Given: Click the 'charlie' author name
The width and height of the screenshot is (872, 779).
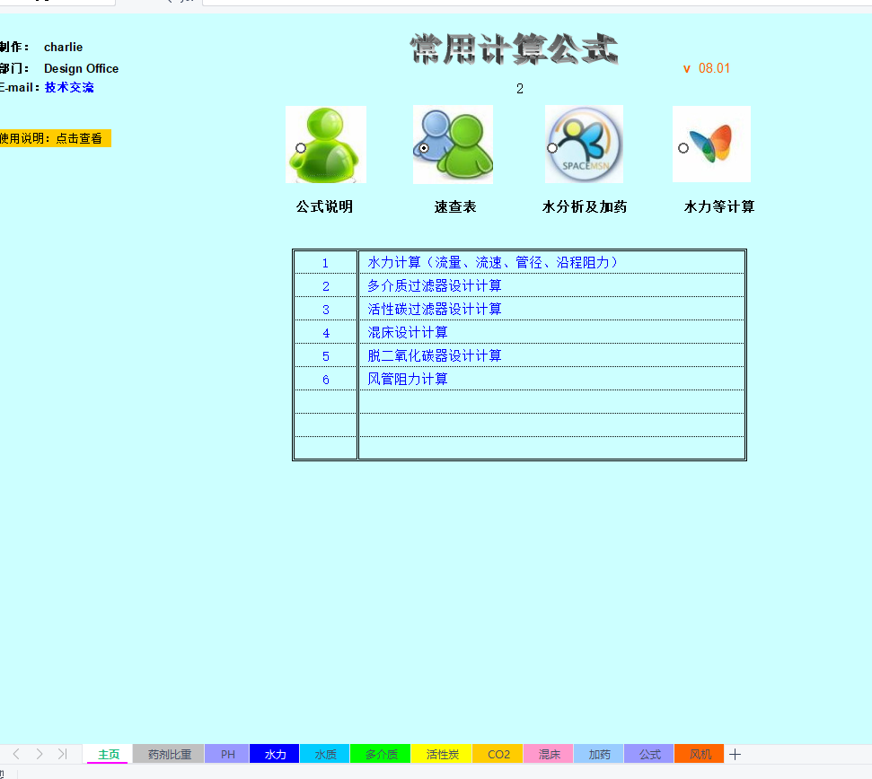Looking at the screenshot, I should pyautogui.click(x=64, y=48).
